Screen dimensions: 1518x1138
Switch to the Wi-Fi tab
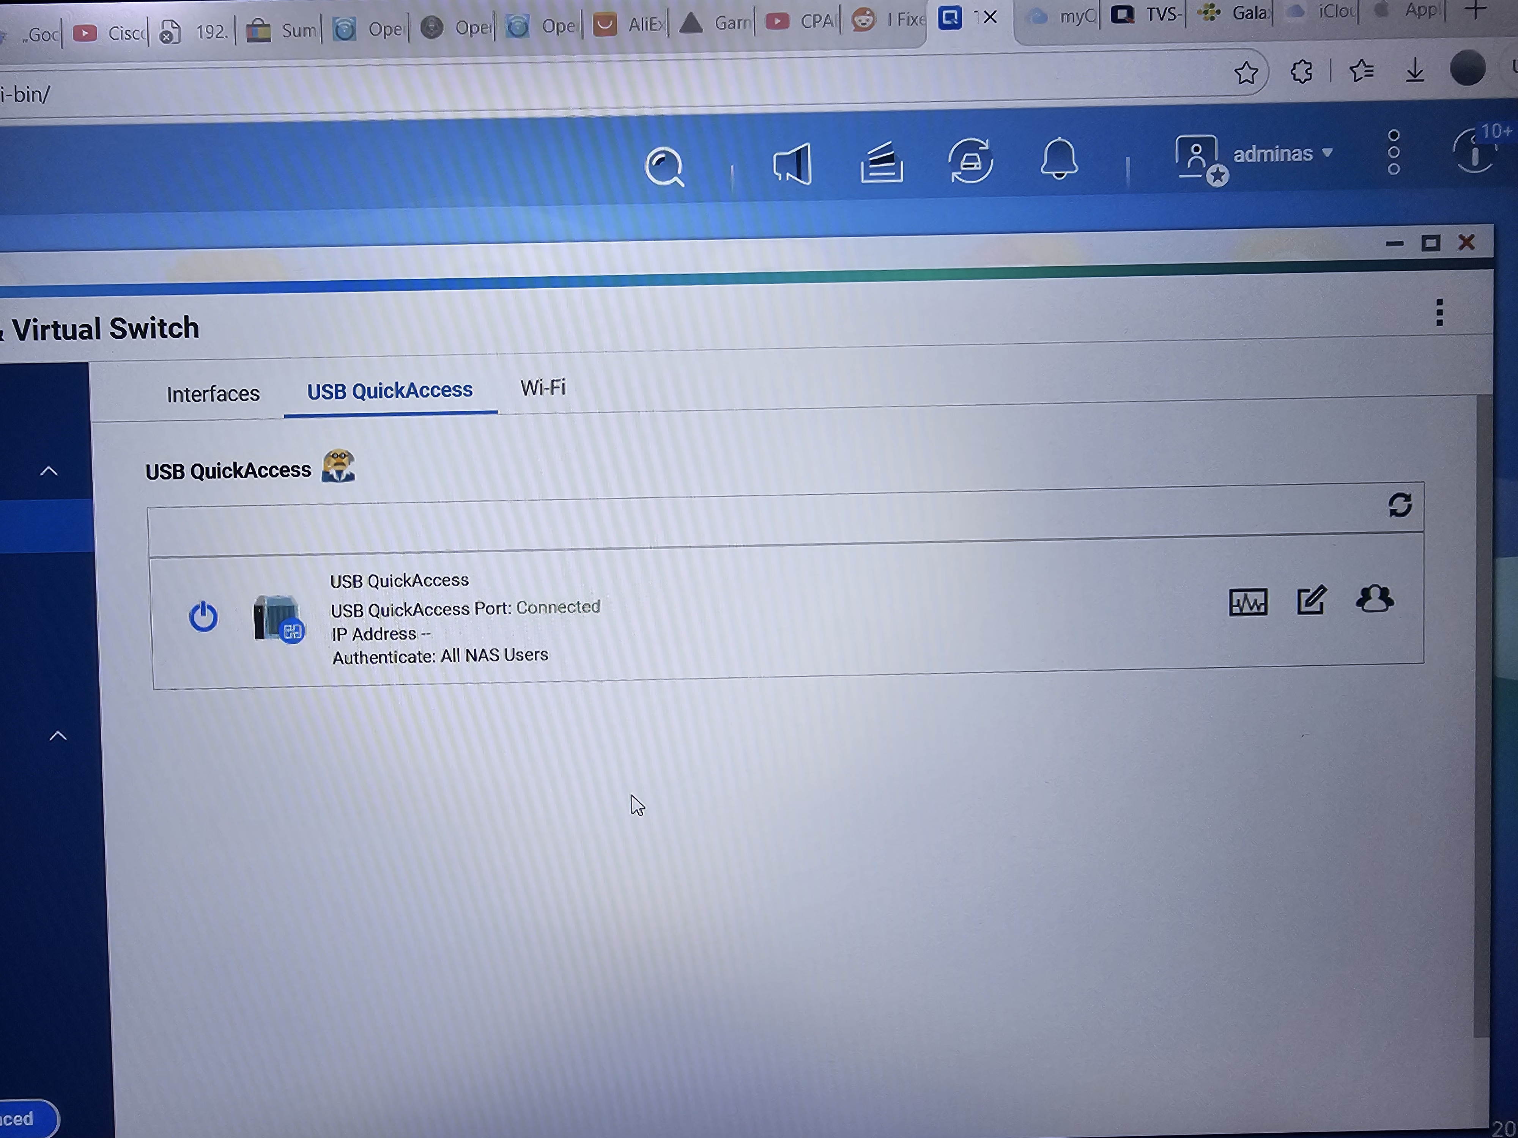pyautogui.click(x=543, y=388)
